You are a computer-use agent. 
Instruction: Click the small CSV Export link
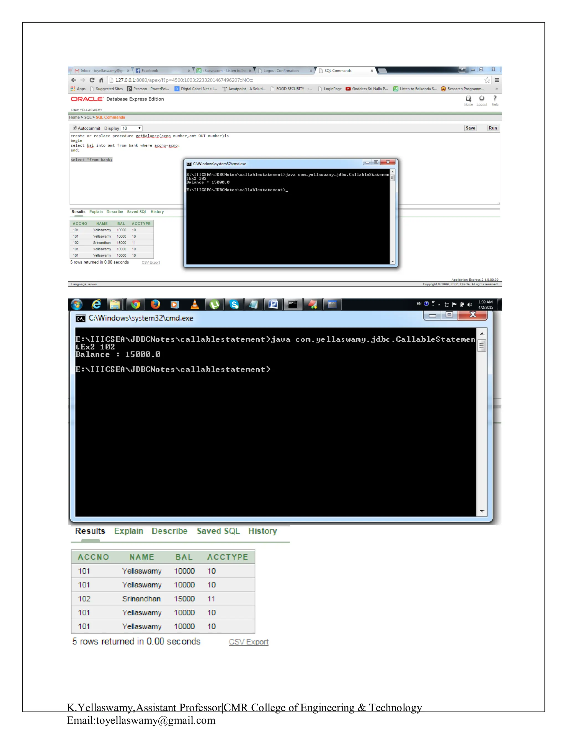click(151, 263)
